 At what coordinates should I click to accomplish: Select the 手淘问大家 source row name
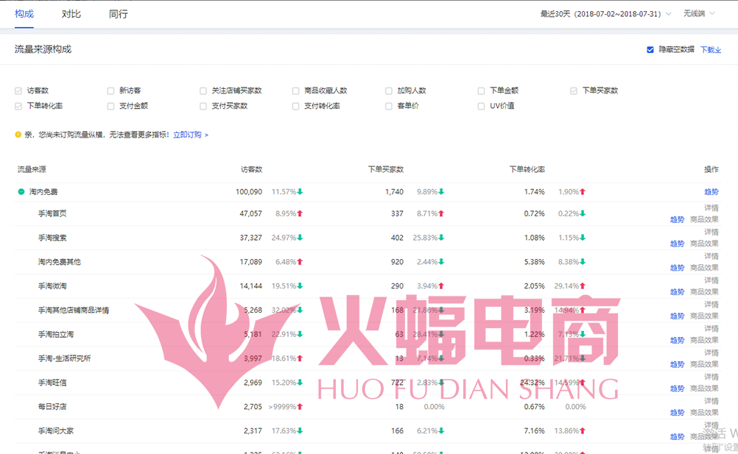coord(56,430)
